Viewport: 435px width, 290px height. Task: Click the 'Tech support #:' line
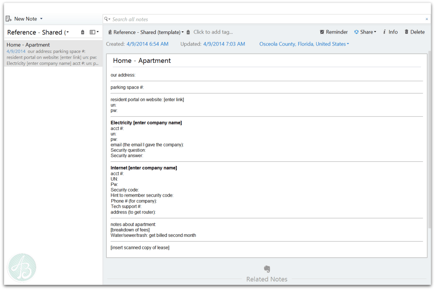pos(126,206)
